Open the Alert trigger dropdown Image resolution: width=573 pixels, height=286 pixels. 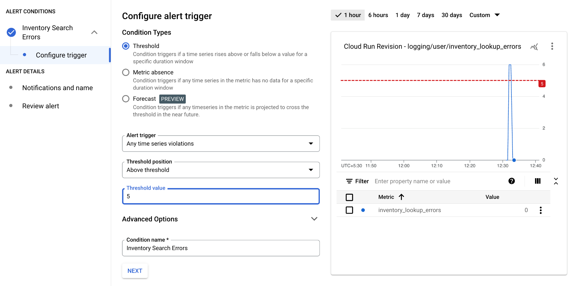[x=221, y=144]
